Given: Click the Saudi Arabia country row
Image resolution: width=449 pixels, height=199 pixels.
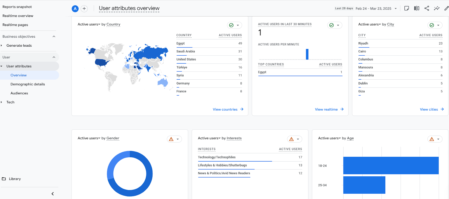Looking at the screenshot, I should 209,51.
